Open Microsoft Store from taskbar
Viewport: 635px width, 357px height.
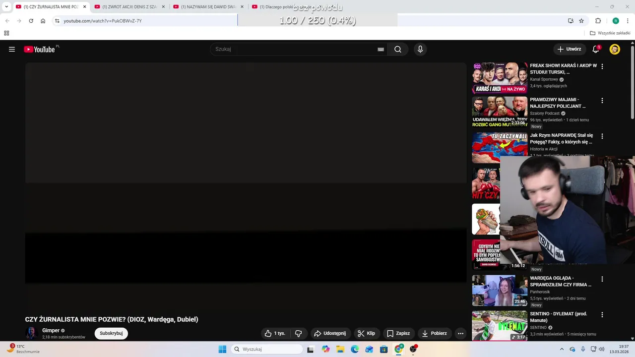click(383, 349)
